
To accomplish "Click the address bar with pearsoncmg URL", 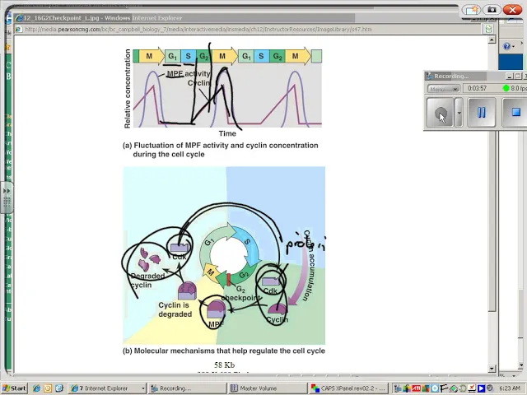I will click(249, 30).
